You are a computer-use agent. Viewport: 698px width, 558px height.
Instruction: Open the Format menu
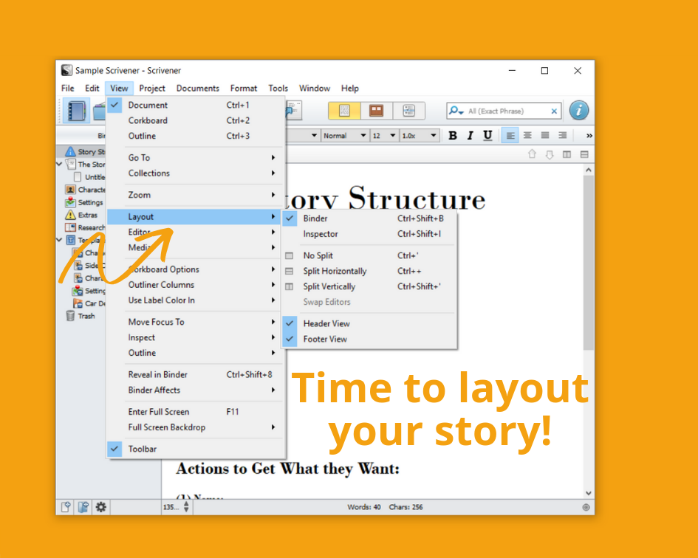coord(244,88)
